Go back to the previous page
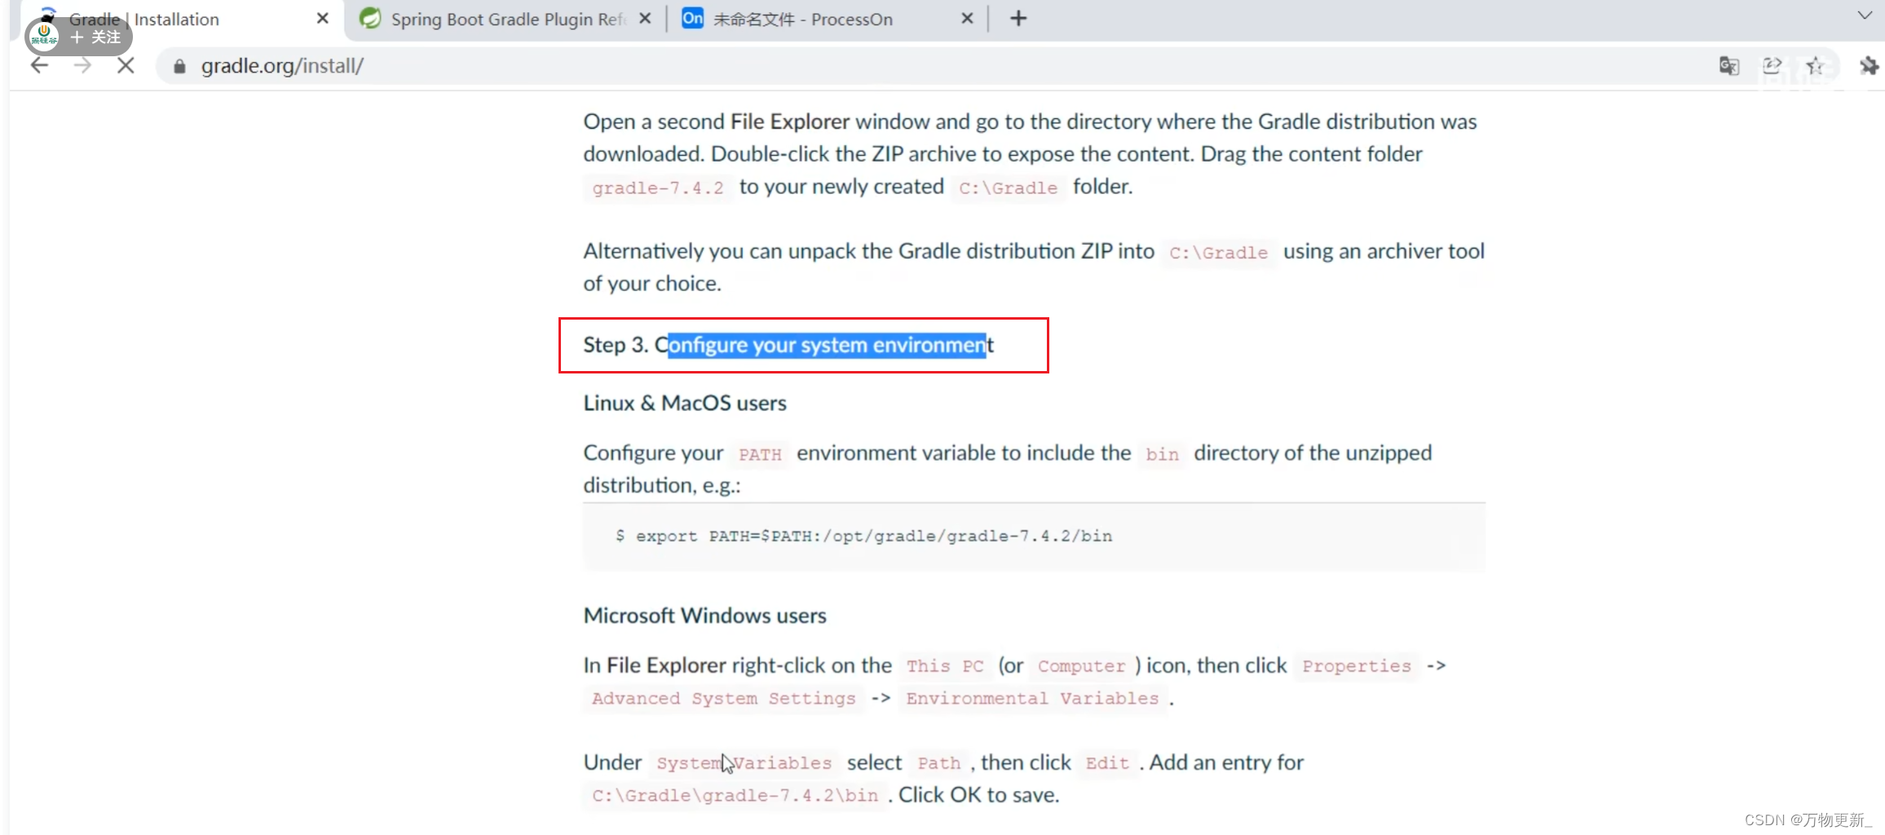This screenshot has width=1885, height=835. point(39,66)
